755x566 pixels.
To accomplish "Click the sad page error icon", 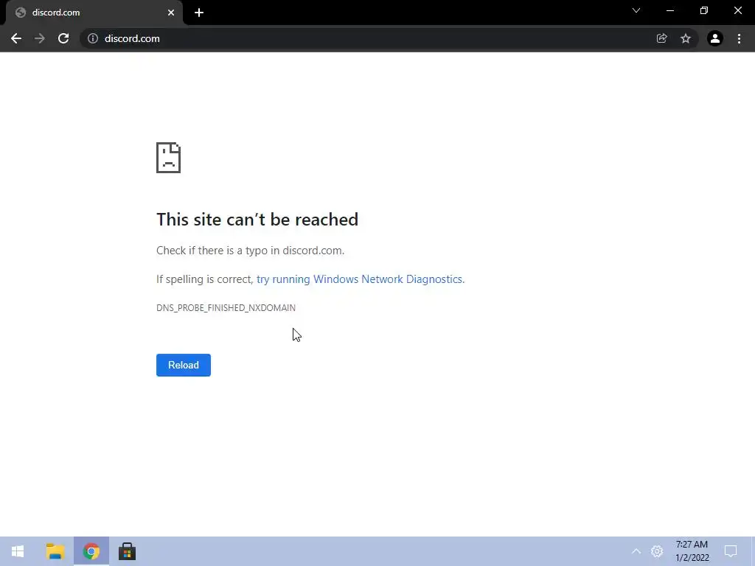I will coord(169,158).
